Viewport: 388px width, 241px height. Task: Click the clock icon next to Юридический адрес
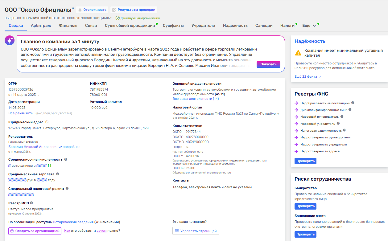pyautogui.click(x=47, y=122)
